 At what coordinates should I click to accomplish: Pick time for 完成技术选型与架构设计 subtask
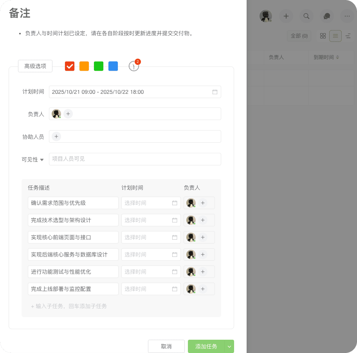tap(151, 220)
